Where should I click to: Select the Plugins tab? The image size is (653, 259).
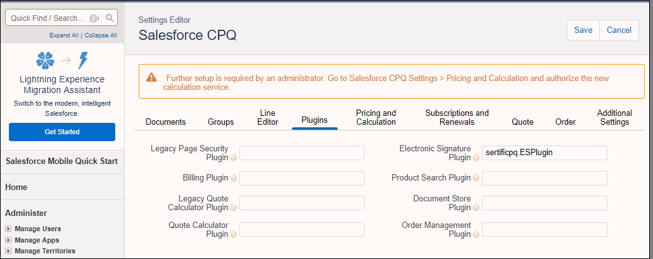pyautogui.click(x=314, y=120)
